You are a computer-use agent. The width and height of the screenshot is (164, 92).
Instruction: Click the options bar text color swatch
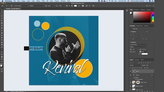point(75,6)
